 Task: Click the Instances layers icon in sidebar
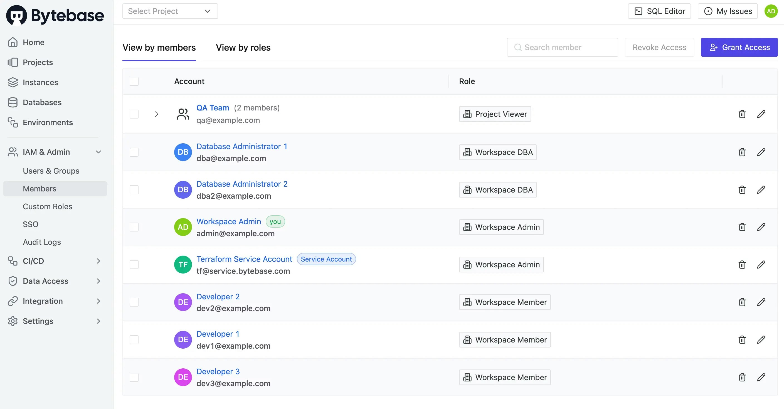coord(13,82)
